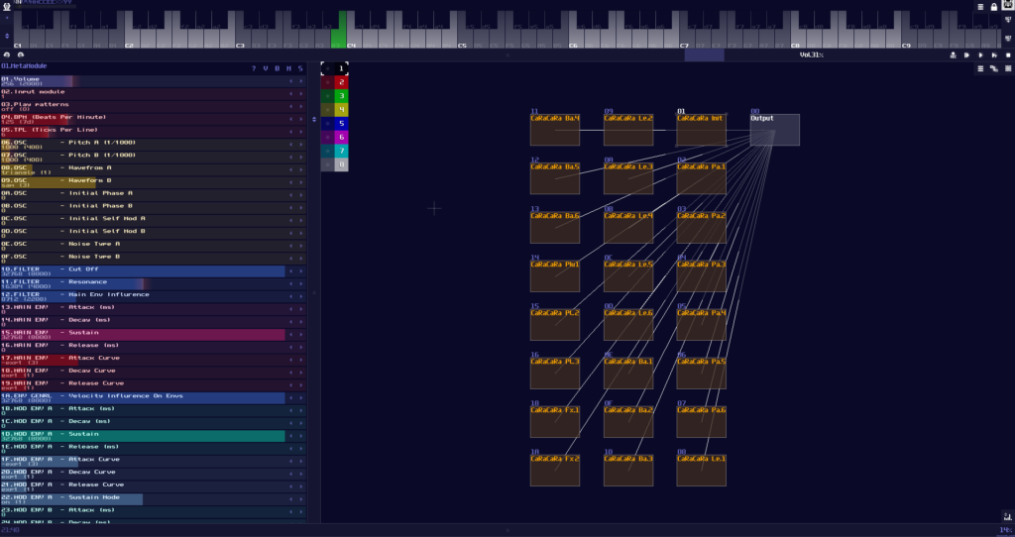This screenshot has width=1015, height=537.
Task: Click the lock icon at top right
Action: pyautogui.click(x=993, y=7)
